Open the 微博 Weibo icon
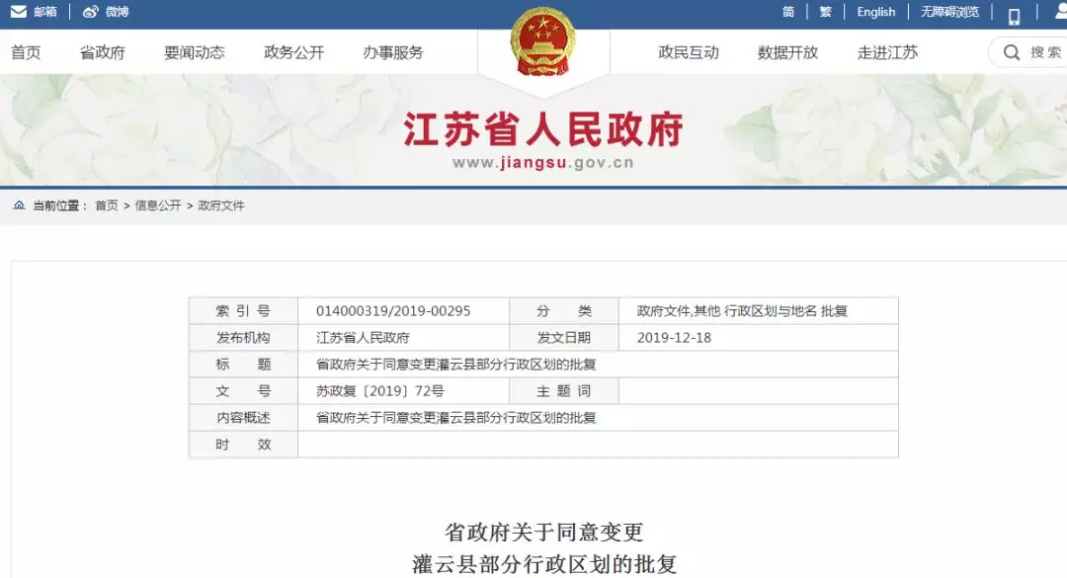Screen dimensions: 1067x578 pos(91,12)
